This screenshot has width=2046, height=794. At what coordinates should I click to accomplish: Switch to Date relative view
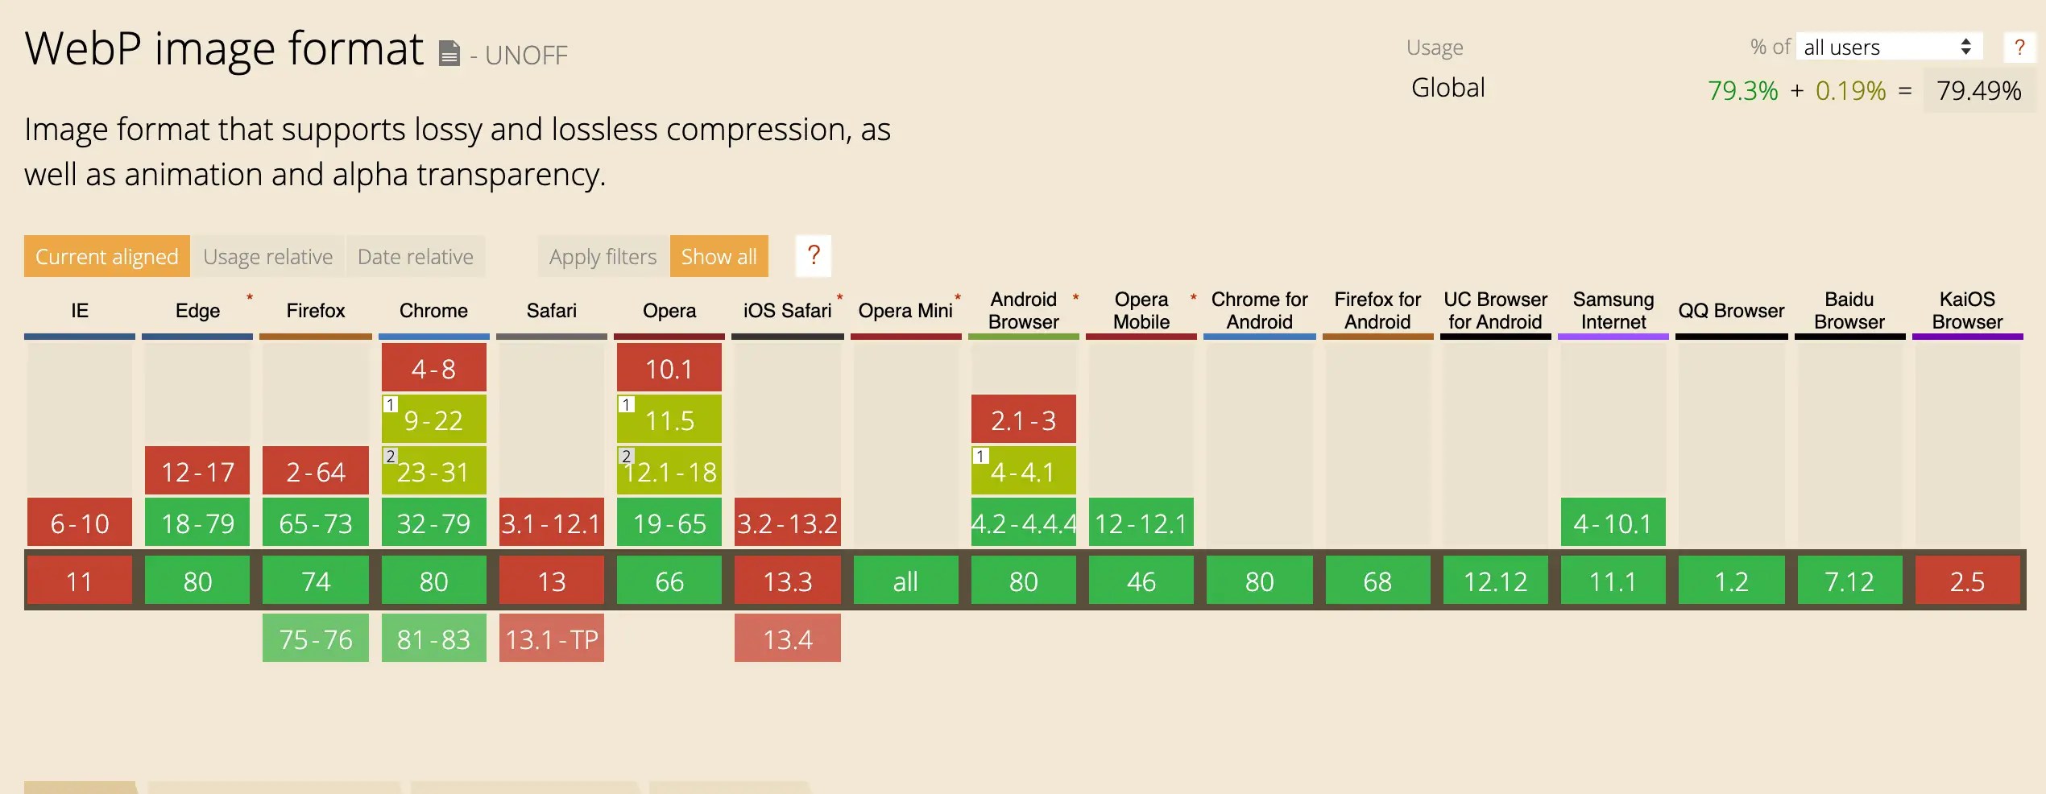click(x=415, y=256)
